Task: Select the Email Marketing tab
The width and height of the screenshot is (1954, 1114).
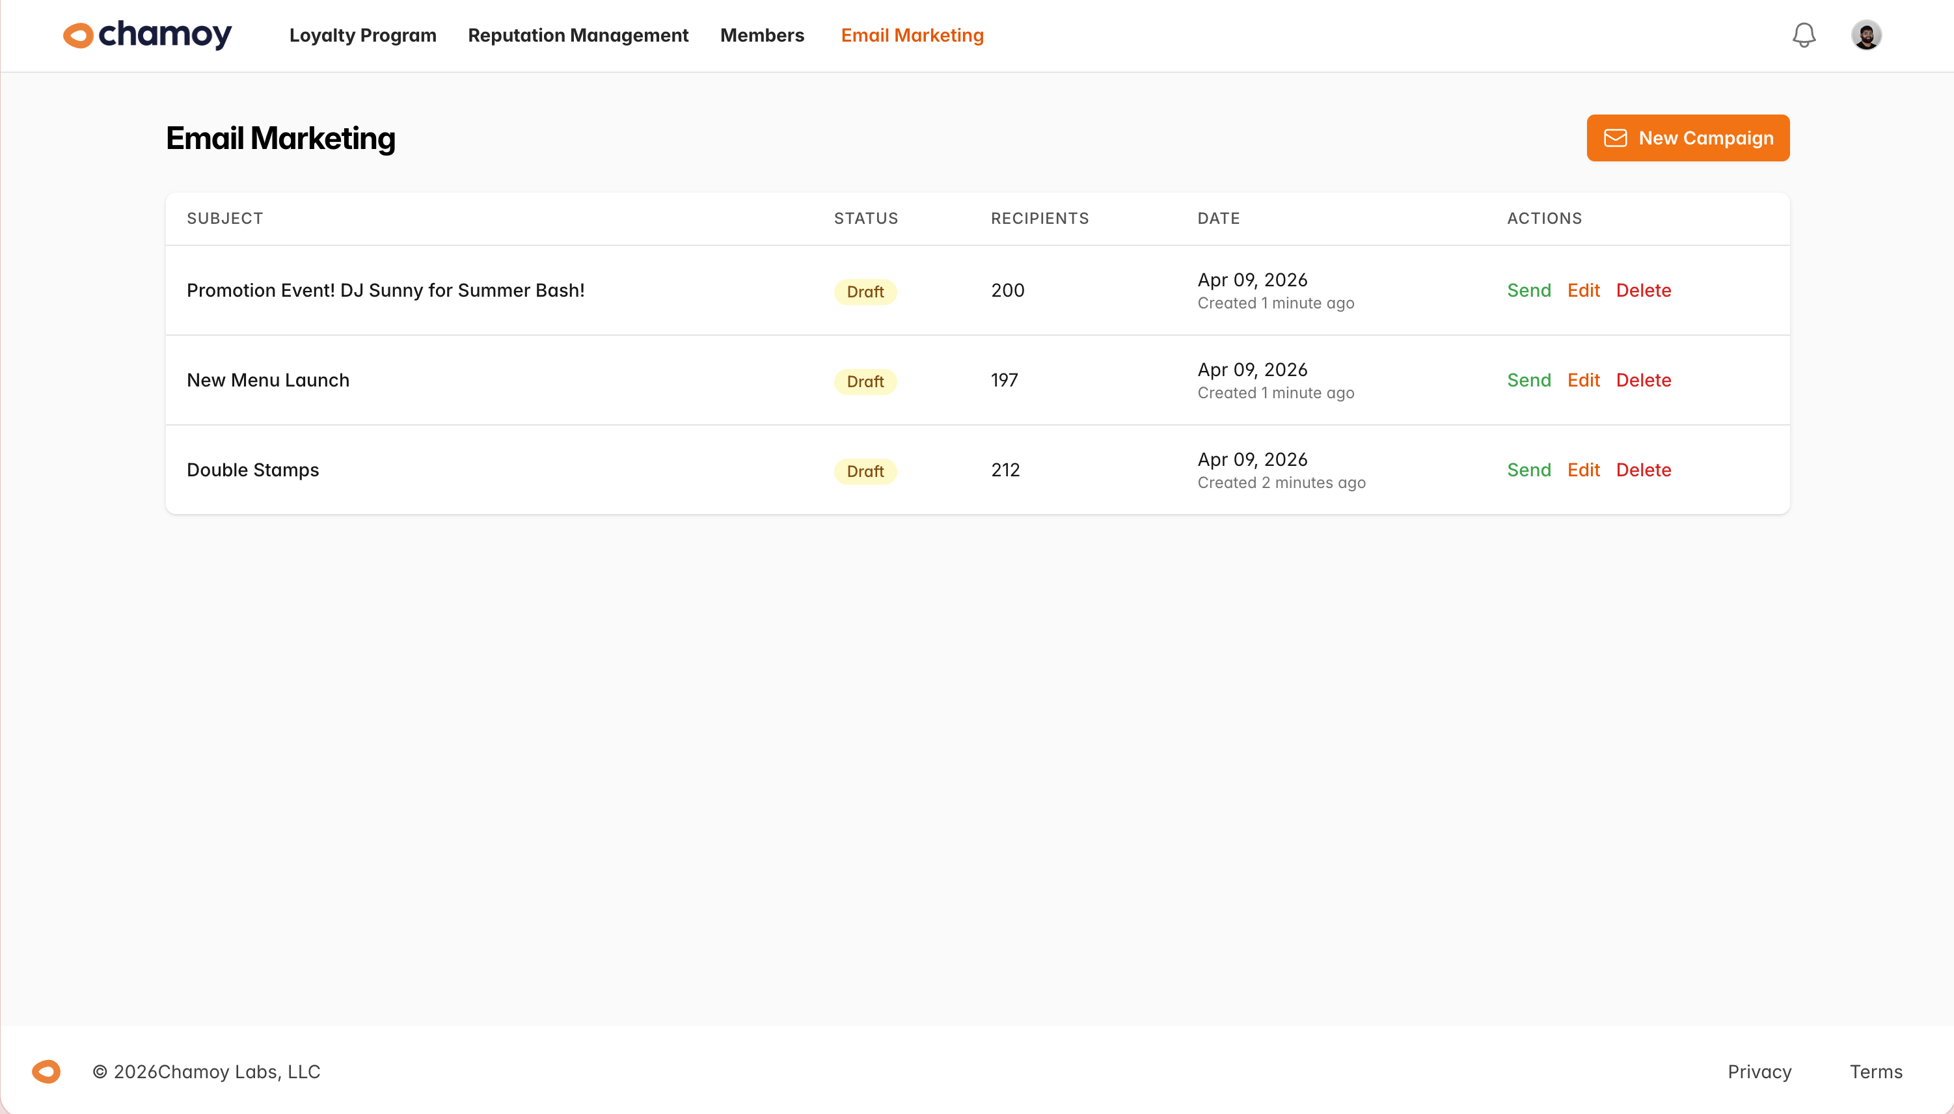Action: point(912,35)
